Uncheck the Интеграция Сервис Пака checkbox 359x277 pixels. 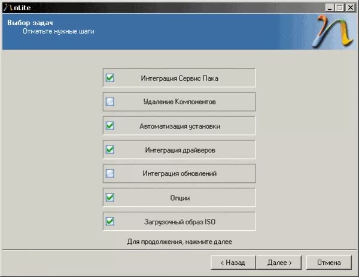110,78
